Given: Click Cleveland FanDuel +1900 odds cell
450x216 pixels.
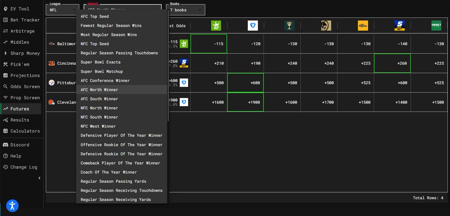Looking at the screenshot, I should pos(245,102).
